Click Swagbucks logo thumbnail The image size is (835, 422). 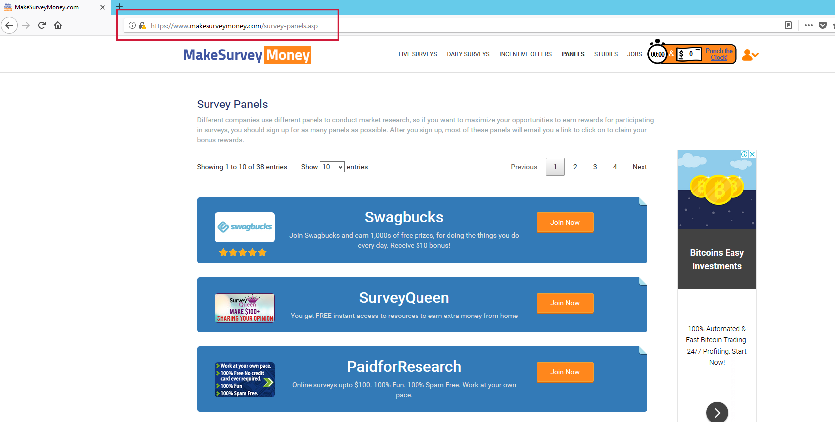point(245,227)
